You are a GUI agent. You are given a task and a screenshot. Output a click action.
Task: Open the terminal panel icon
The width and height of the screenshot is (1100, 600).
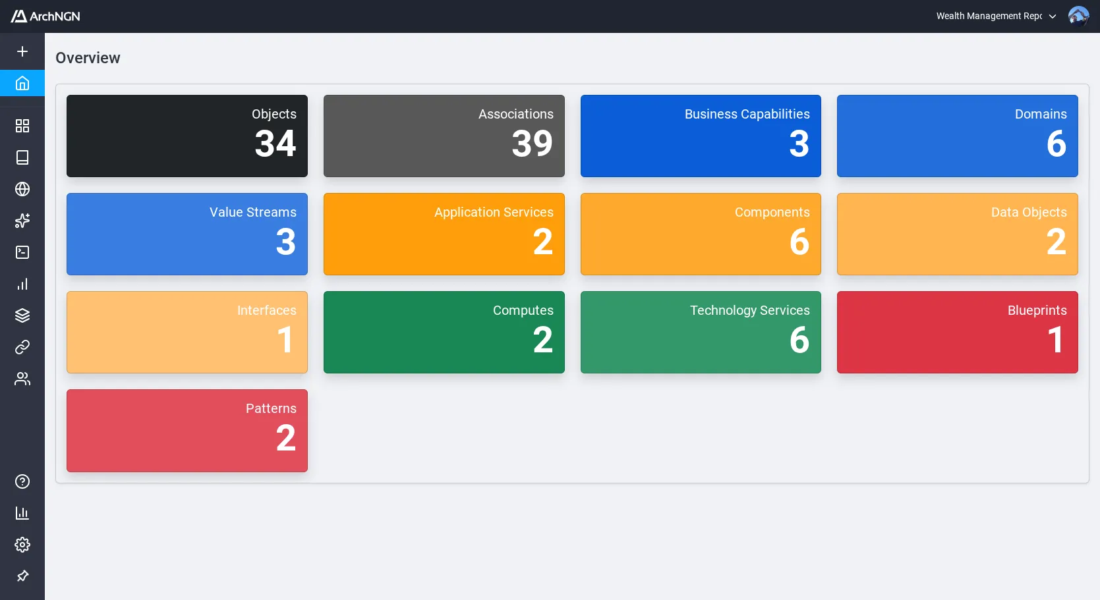(22, 252)
